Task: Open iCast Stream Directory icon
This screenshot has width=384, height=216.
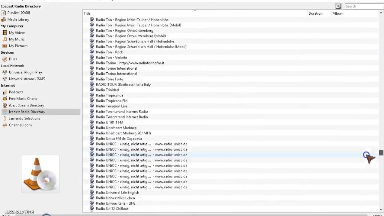Action: pyautogui.click(x=5, y=105)
